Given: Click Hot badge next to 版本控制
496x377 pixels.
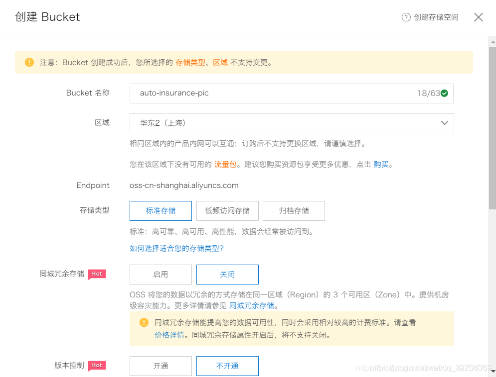Looking at the screenshot, I should [x=97, y=366].
